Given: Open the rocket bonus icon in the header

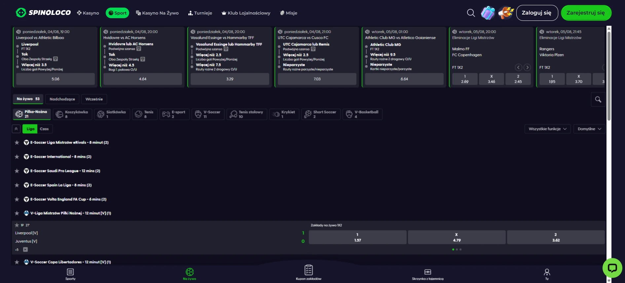Looking at the screenshot, I should [x=506, y=13].
